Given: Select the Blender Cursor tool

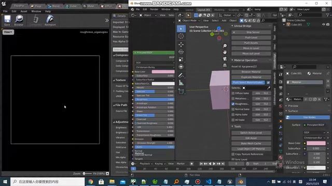Looking at the screenshot, I should (181, 36).
